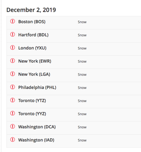Click the warning icon beside Toronto (YYZ)
This screenshot has width=141, height=152.
point(13,113)
